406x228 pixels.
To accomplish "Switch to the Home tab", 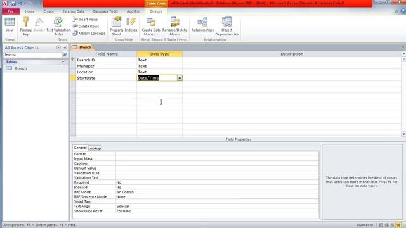I will [30, 11].
